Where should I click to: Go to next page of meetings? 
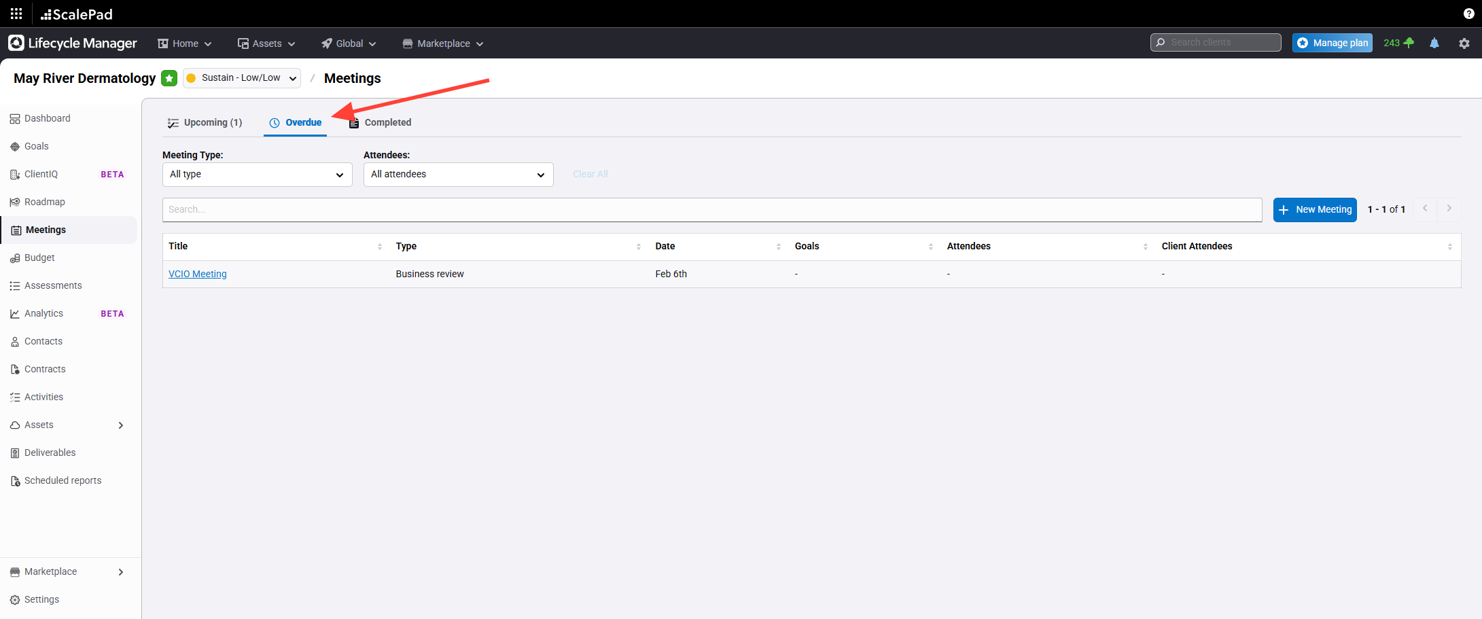(x=1449, y=209)
